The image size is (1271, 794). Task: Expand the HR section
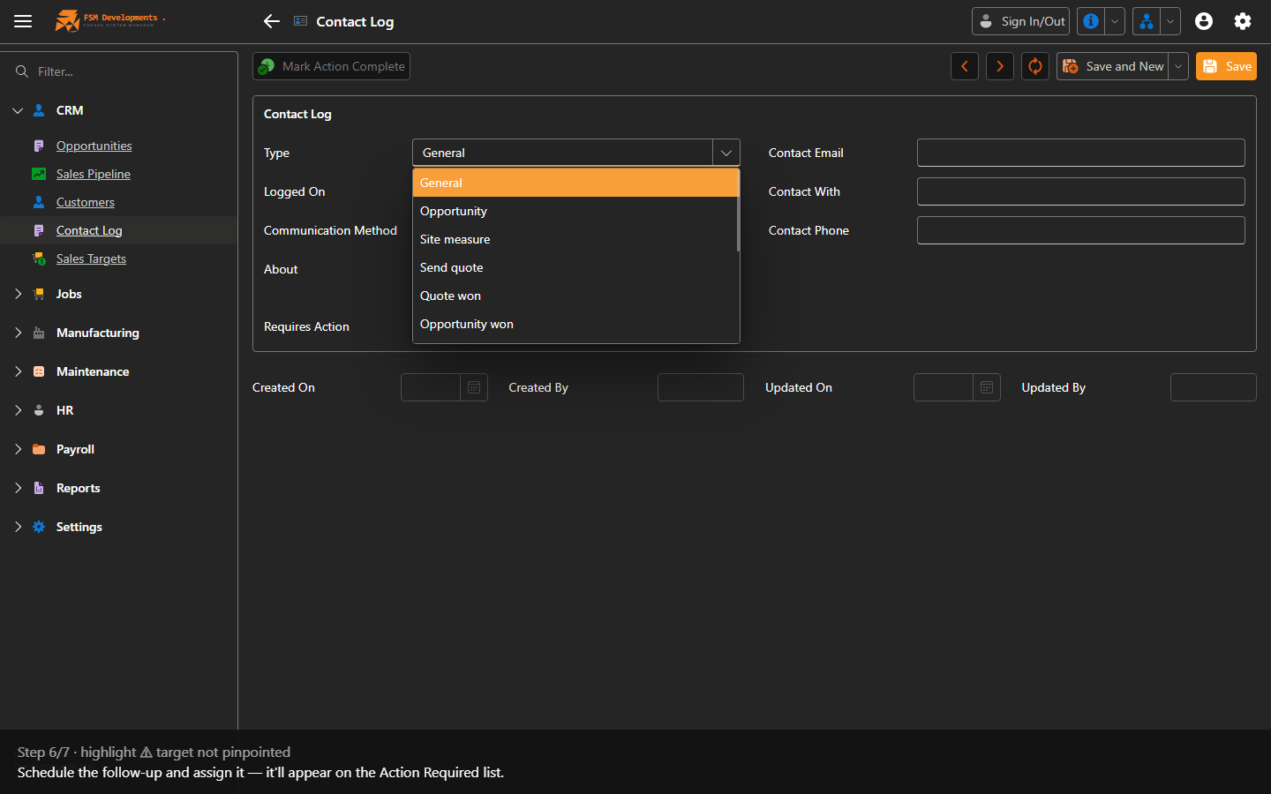click(x=18, y=410)
